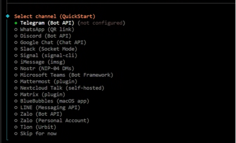Select Microsoft Teams (Bot Framework)
Screen dimensions: 236x143
coord(67,75)
